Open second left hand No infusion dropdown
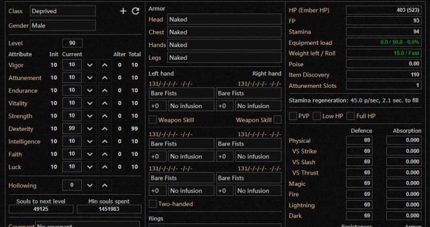 191,157
